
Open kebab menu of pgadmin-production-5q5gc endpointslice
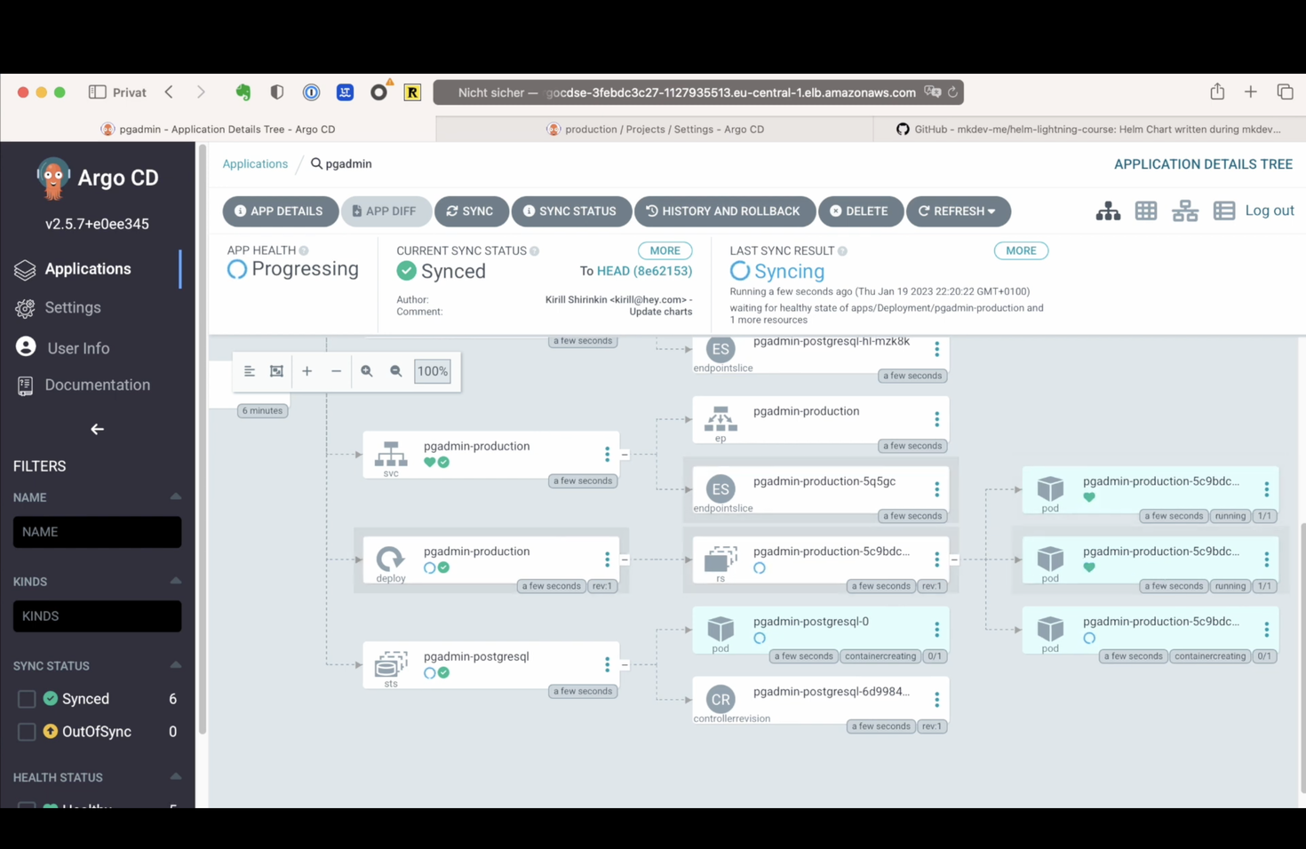(x=936, y=489)
